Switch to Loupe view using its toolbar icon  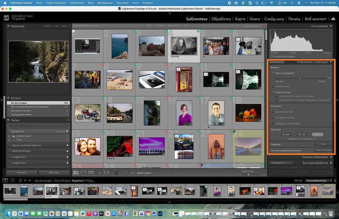pos(83,173)
